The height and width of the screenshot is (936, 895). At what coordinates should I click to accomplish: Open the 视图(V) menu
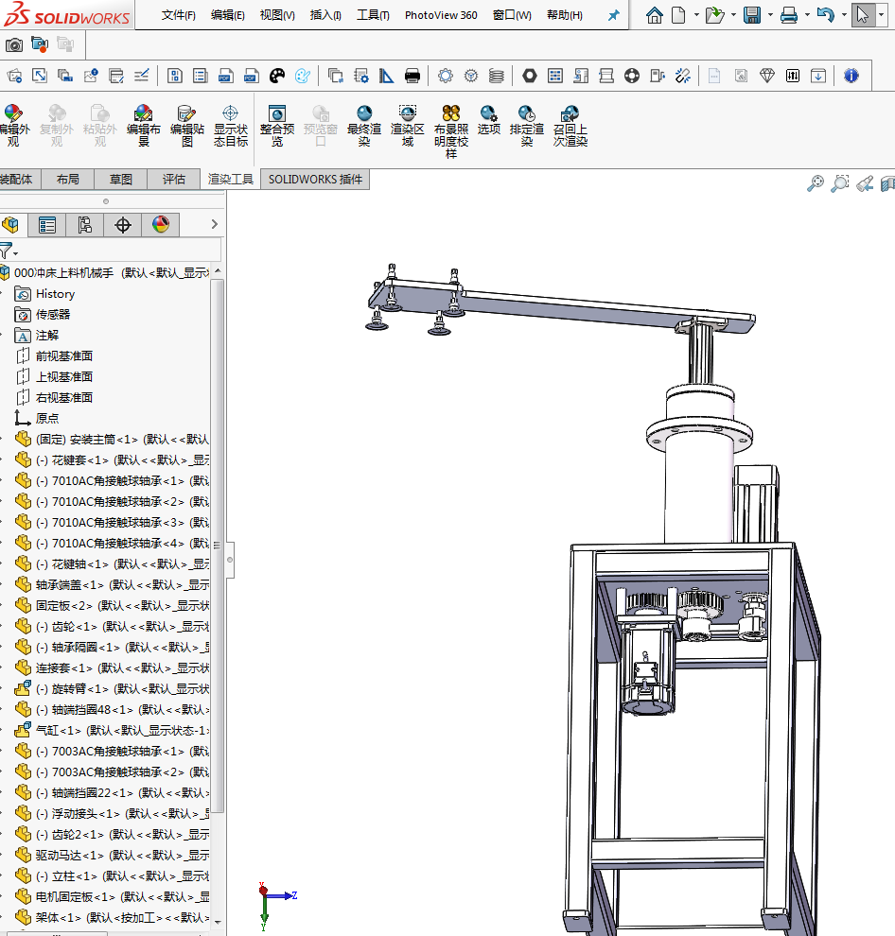click(x=277, y=15)
